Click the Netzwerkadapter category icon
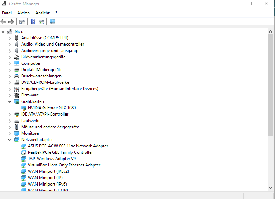275x199 pixels. coord(17,140)
